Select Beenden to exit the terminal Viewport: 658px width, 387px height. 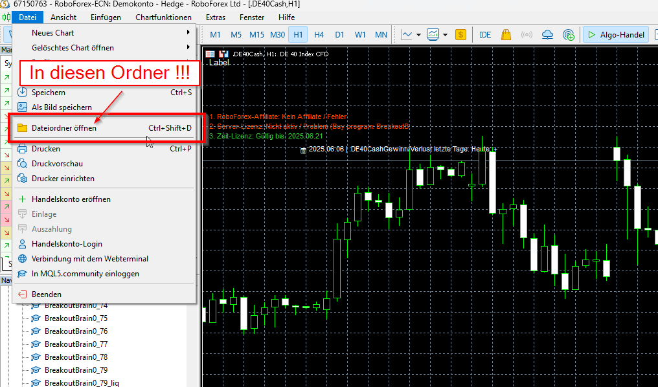point(47,294)
